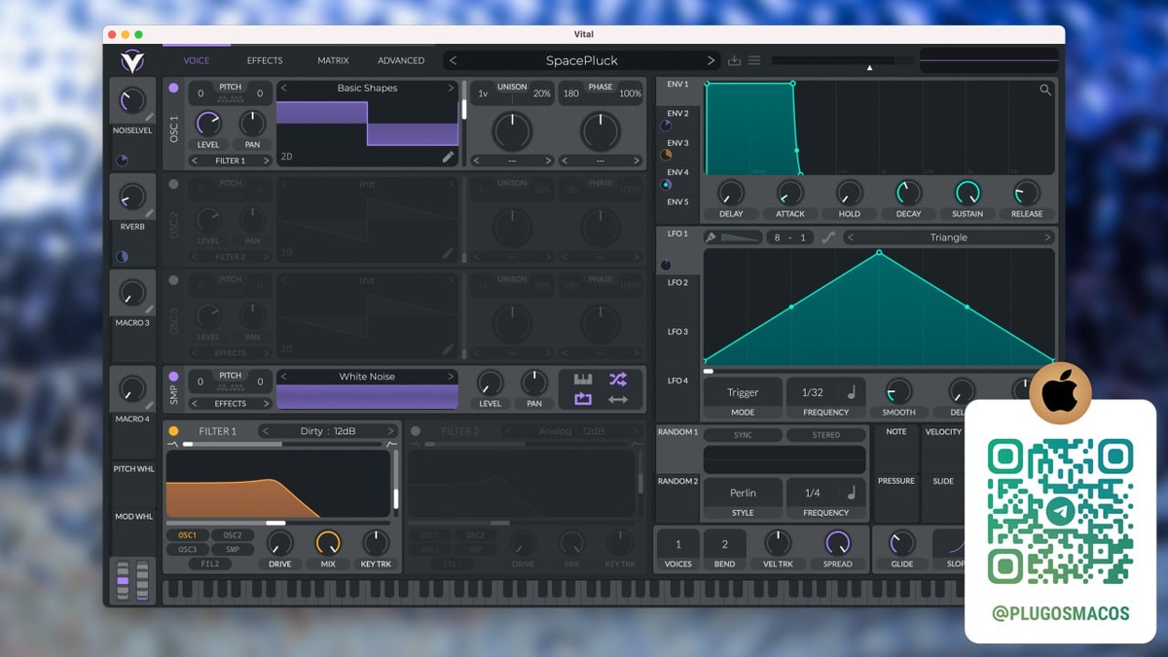Viewport: 1168px width, 657px height.
Task: Toggle FIL2 routing on Filter 1
Action: pos(210,565)
